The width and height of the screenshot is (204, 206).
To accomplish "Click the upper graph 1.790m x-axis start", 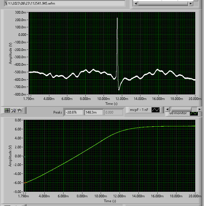I will [29, 99].
